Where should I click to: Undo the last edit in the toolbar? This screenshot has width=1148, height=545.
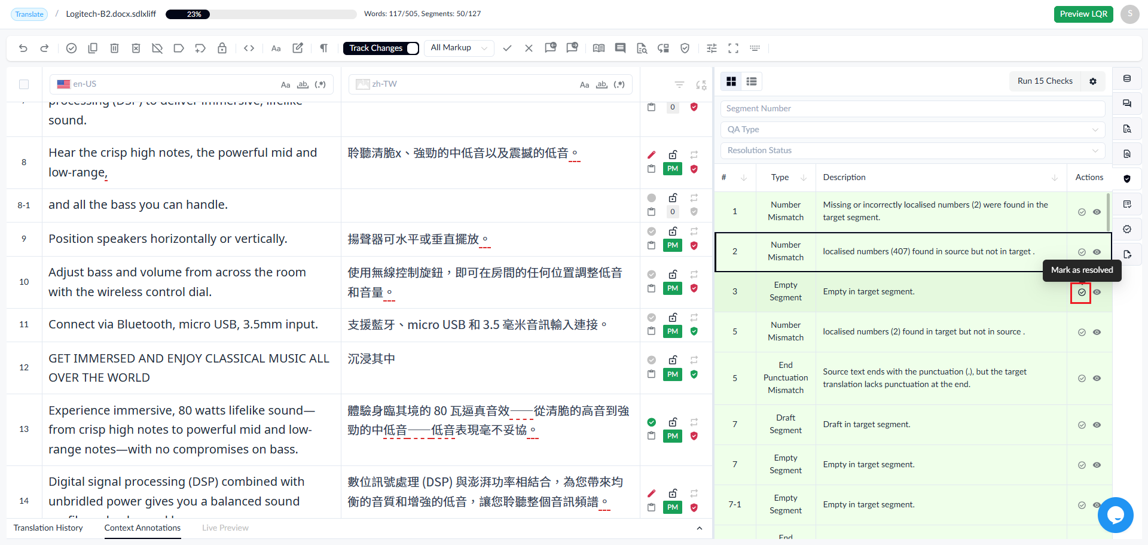coord(23,48)
